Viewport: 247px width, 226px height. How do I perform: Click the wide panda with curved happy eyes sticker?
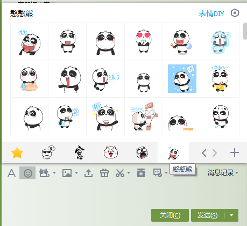(x=105, y=41)
